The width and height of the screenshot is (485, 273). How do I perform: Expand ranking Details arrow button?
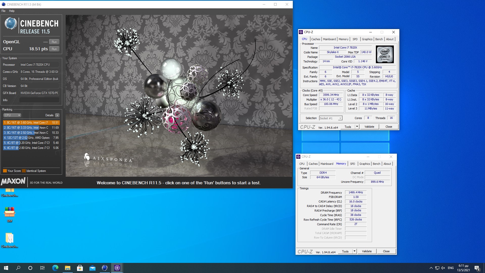click(x=57, y=115)
